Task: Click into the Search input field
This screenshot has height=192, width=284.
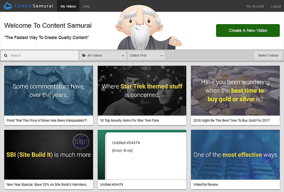Action: click(x=40, y=55)
